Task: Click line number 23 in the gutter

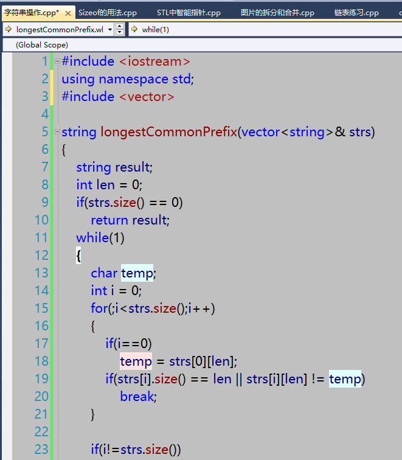Action: coord(41,450)
